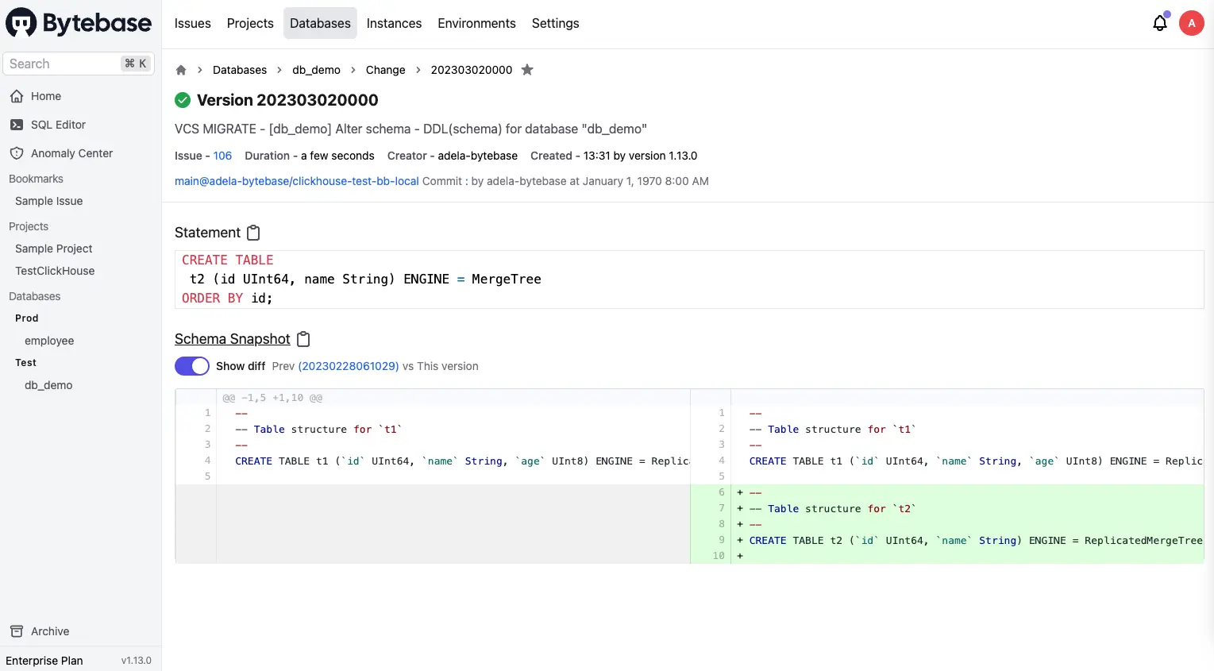Open the user avatar menu
This screenshot has width=1214, height=671.
pos(1192,23)
